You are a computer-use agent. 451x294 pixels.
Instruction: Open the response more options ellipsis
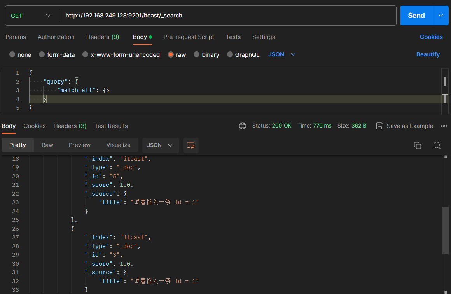pyautogui.click(x=444, y=126)
